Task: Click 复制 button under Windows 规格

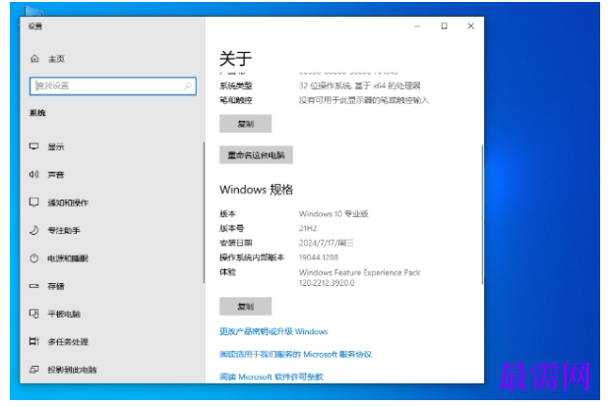Action: click(245, 307)
